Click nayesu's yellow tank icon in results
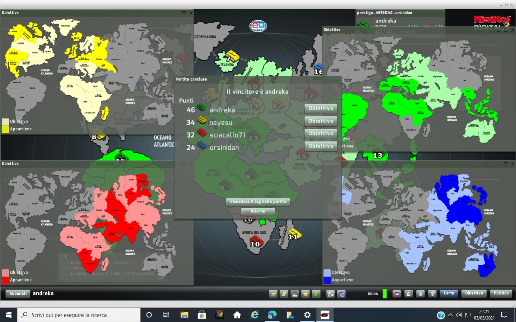Image resolution: width=516 pixels, height=322 pixels. point(202,120)
